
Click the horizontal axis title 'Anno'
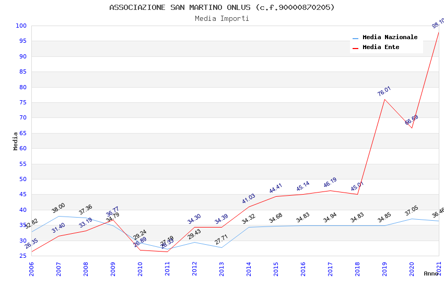click(431, 273)
